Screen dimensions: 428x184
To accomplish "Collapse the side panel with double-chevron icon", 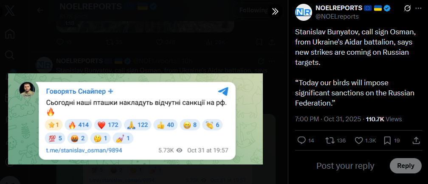I will [275, 11].
